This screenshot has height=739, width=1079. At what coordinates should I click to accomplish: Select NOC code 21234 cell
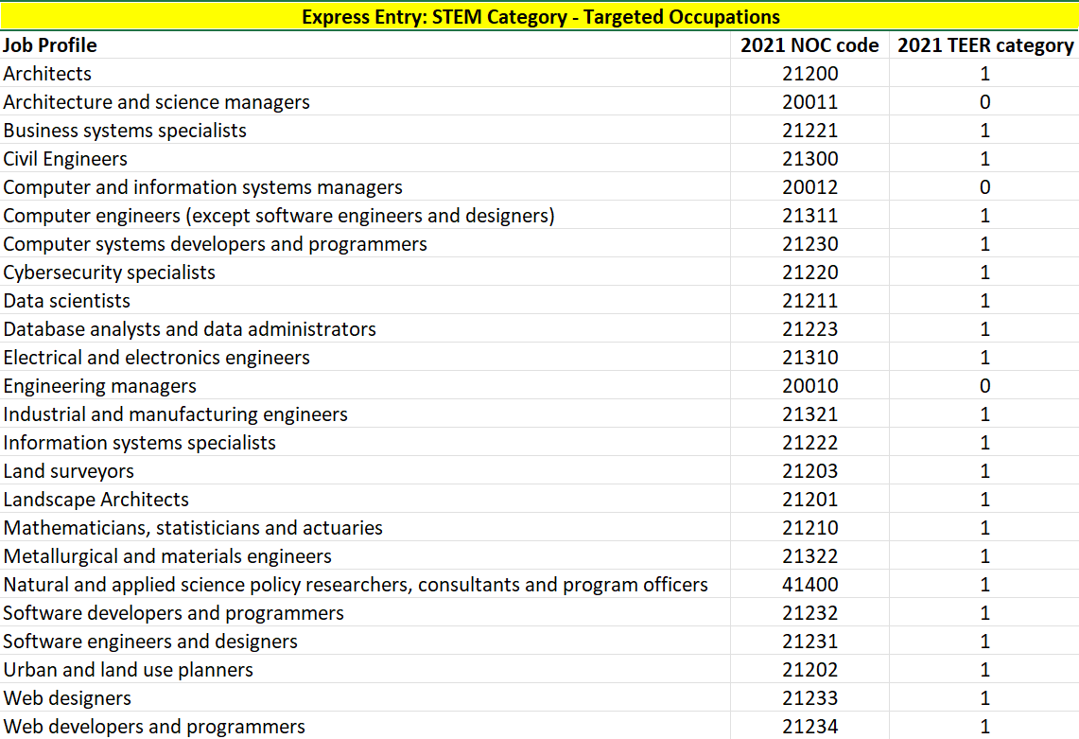click(x=809, y=727)
